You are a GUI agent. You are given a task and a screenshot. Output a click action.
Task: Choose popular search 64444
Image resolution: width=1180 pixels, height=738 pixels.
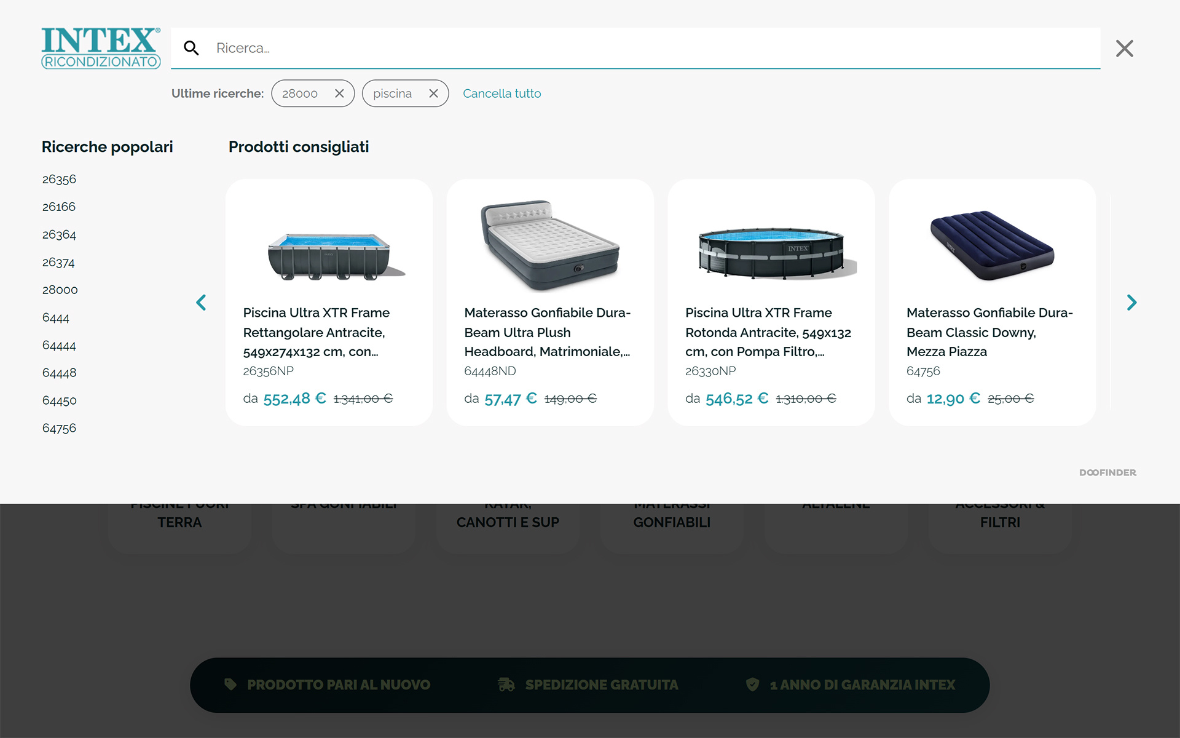point(59,346)
